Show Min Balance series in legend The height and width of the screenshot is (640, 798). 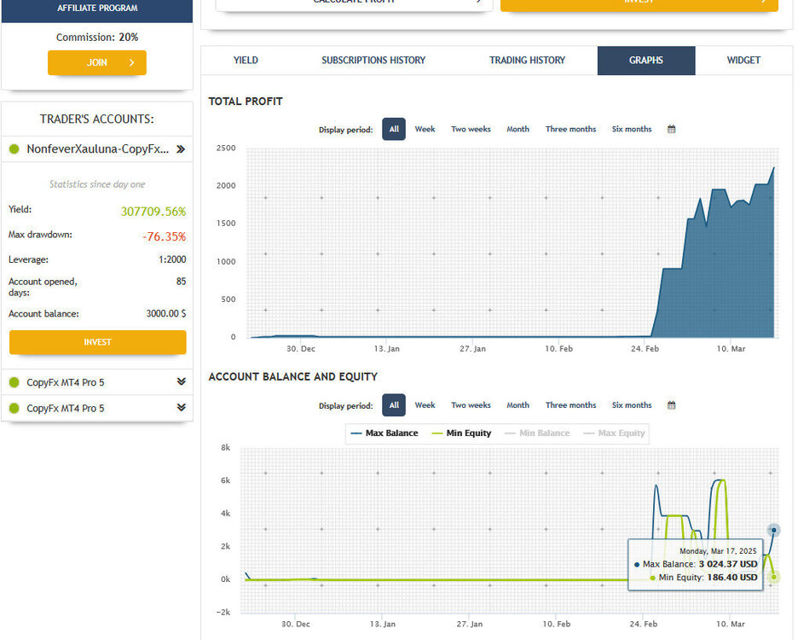point(537,433)
